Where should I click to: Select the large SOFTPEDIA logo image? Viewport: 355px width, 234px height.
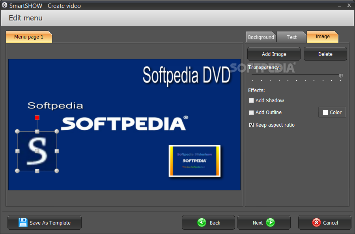tap(125, 123)
